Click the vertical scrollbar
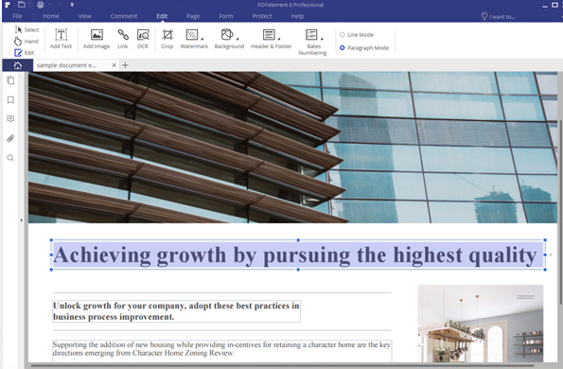Screen dimensions: 563x369 point(560,212)
